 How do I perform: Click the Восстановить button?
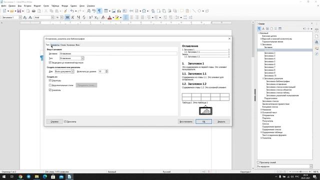point(186,121)
